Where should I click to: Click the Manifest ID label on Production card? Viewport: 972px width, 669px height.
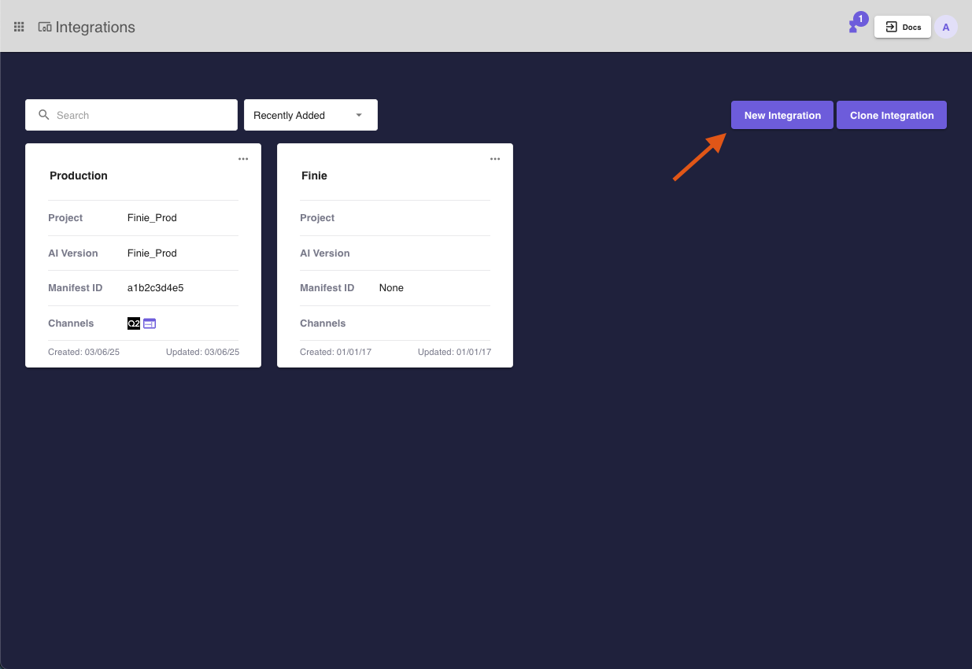click(76, 288)
